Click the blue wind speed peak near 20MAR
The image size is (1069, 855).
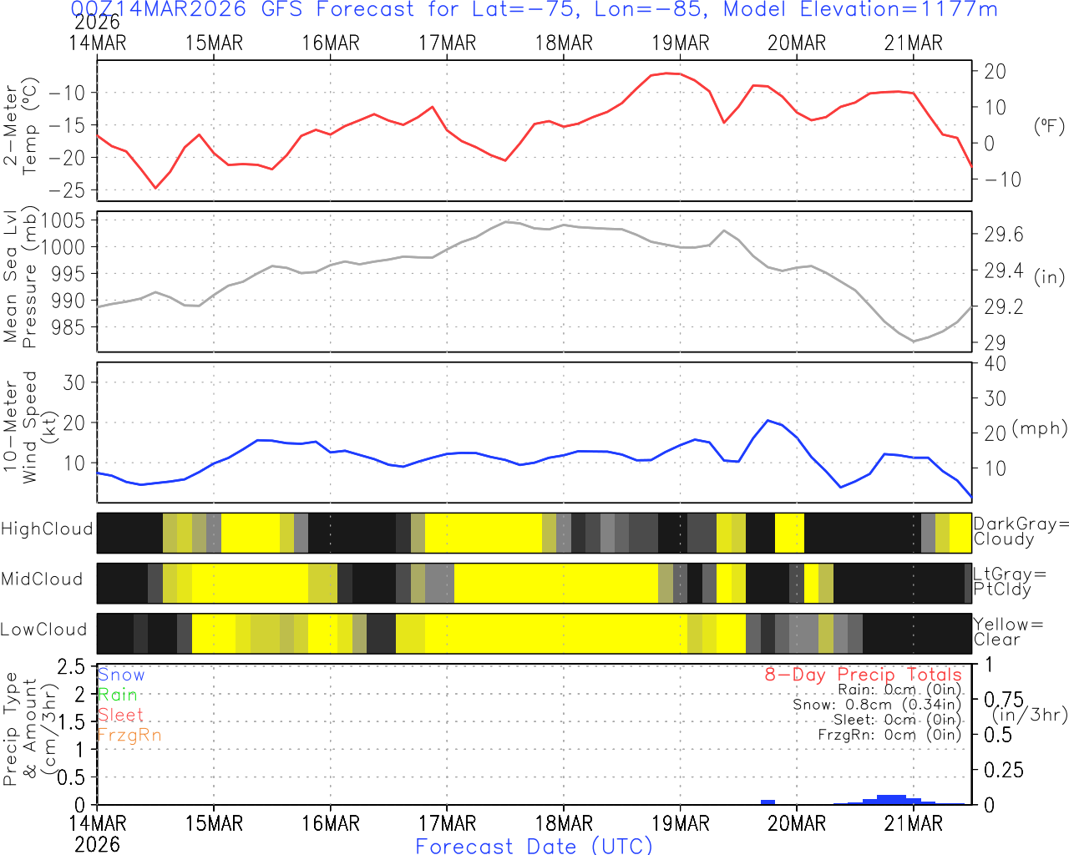pos(768,421)
